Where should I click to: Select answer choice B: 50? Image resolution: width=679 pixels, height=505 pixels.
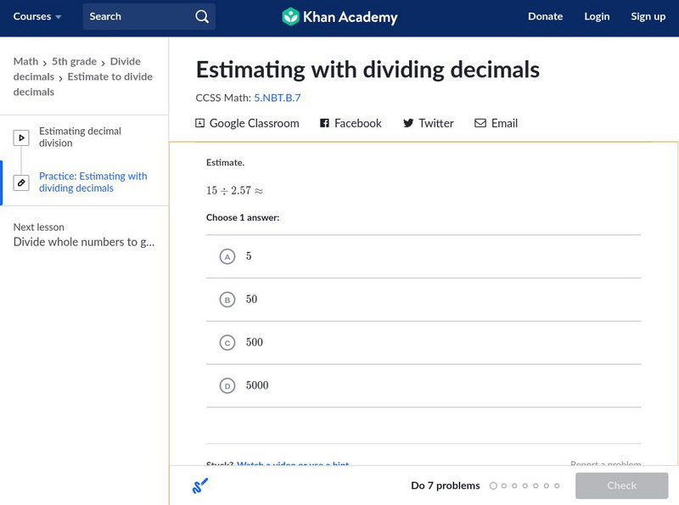point(227,300)
